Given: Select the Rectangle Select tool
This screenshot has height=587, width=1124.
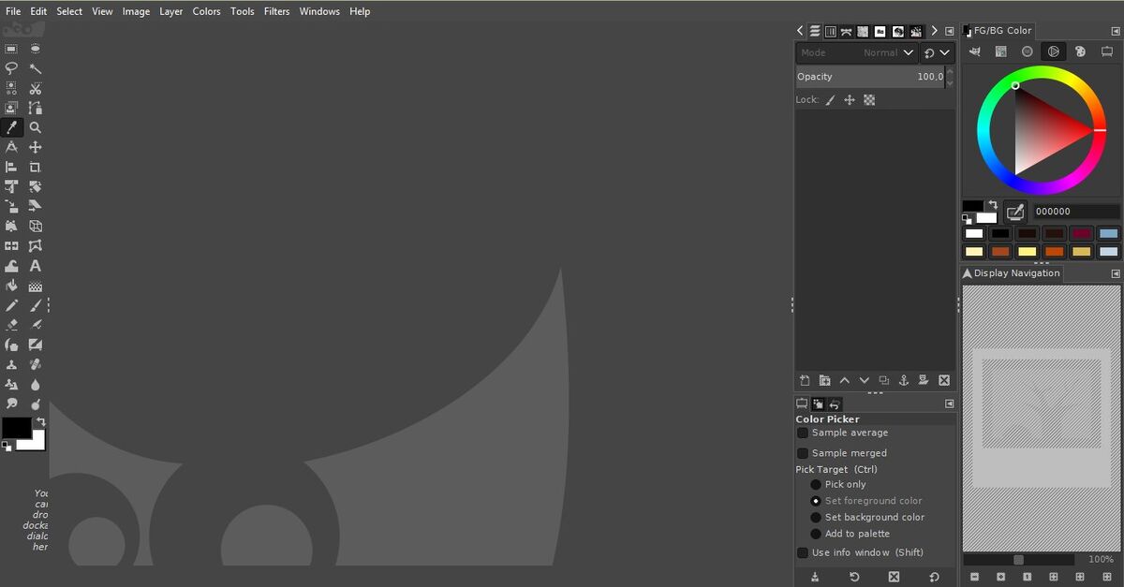Looking at the screenshot, I should (x=11, y=49).
